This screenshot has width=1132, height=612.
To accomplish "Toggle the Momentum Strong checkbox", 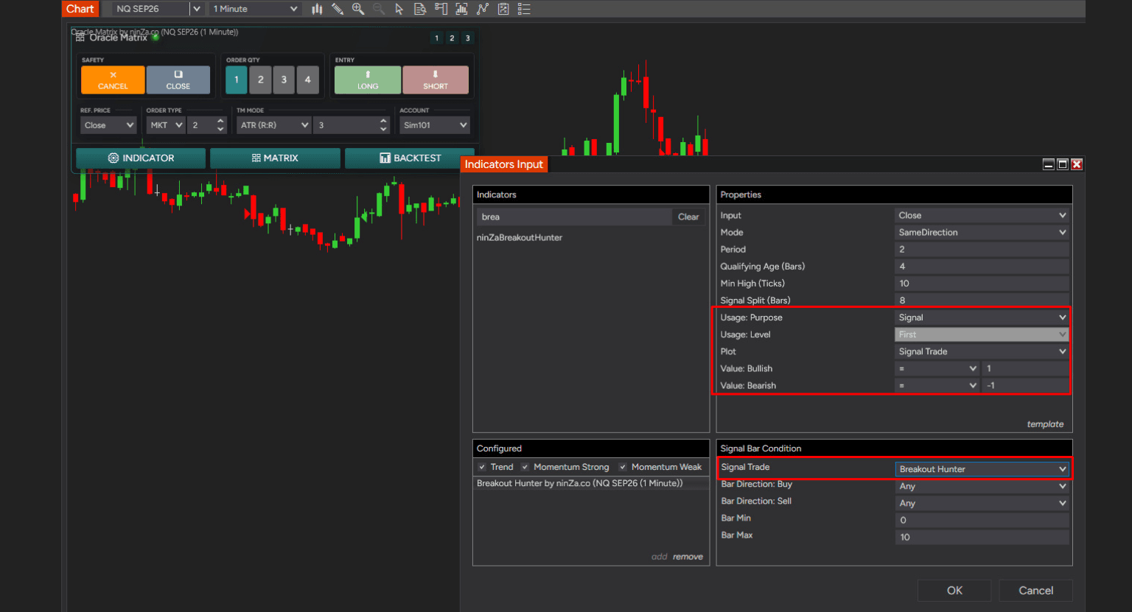I will 525,467.
